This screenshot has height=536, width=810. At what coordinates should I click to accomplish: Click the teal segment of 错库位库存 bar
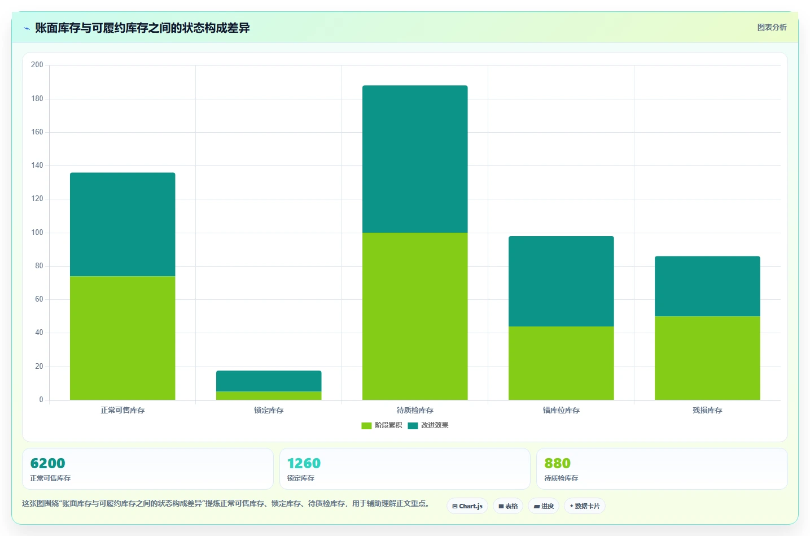561,281
